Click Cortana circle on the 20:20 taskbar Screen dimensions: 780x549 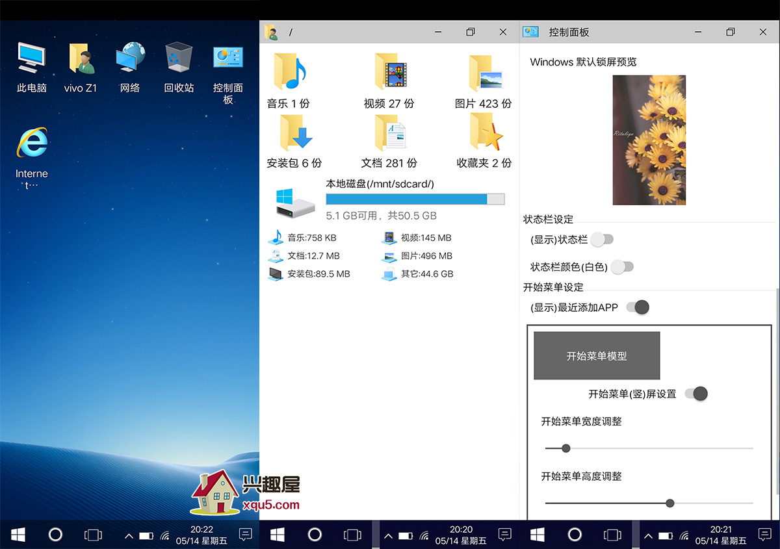tap(315, 535)
